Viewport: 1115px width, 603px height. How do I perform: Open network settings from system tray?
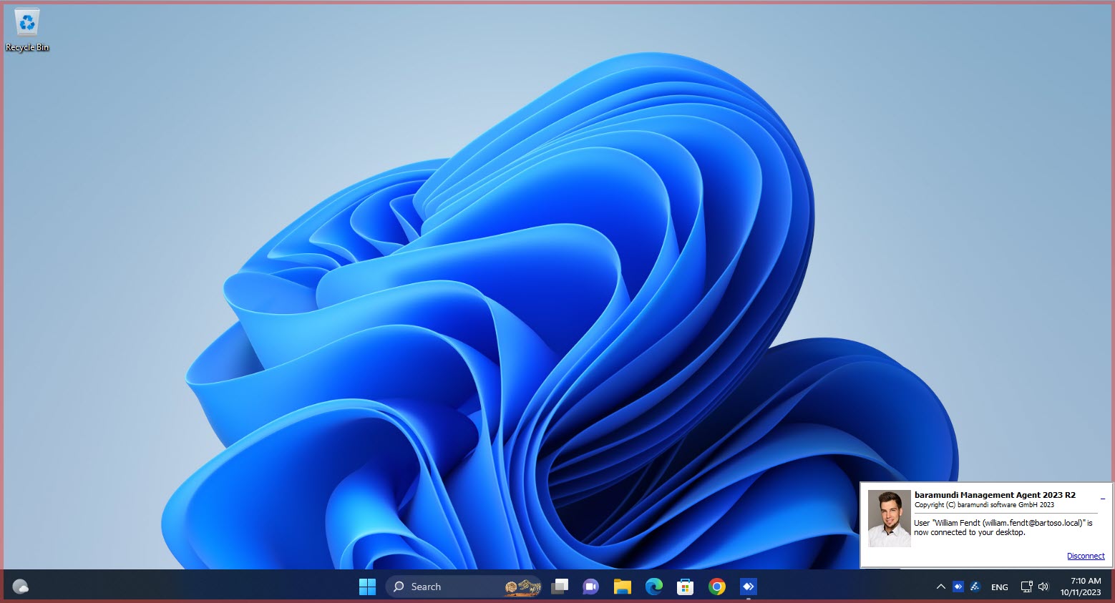[1026, 587]
